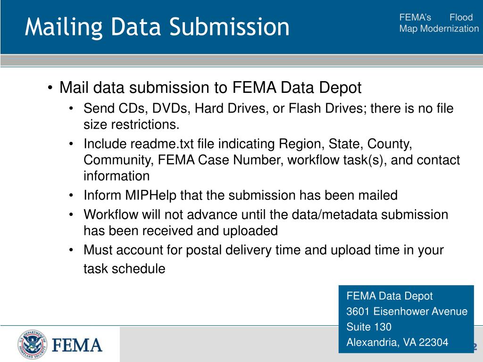Click the Suite 130 line
Image resolution: width=483 pixels, height=362 pixels.
[x=369, y=327]
